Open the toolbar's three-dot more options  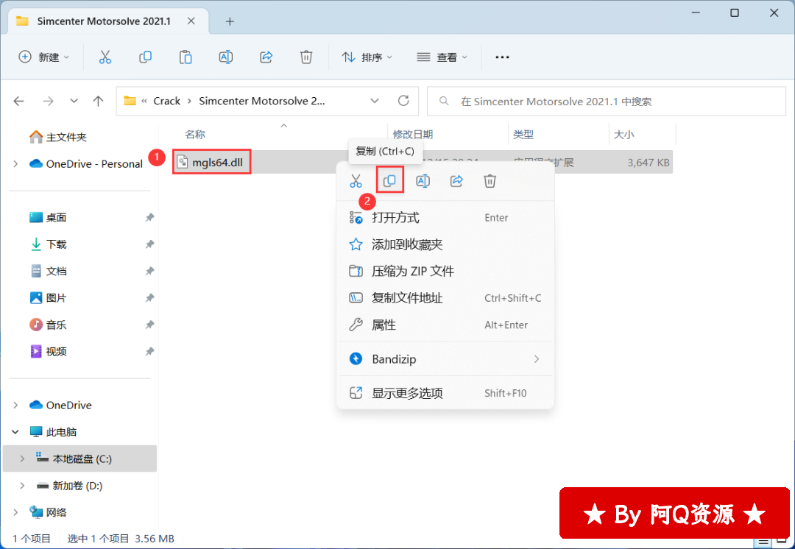click(x=502, y=57)
